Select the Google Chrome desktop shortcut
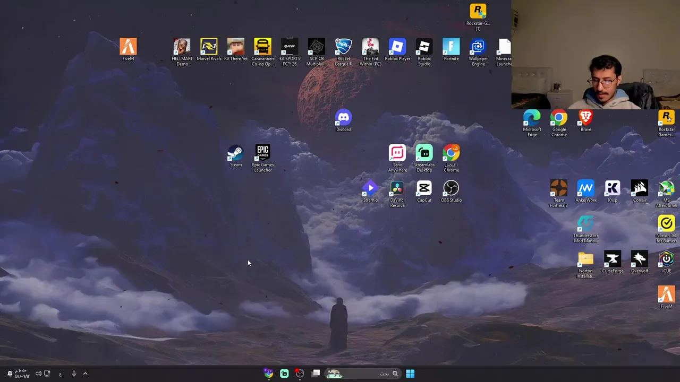The image size is (680, 382). (x=559, y=123)
